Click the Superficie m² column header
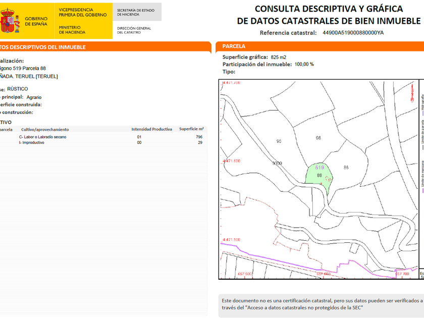The width and height of the screenshot is (424, 318). 191,129
